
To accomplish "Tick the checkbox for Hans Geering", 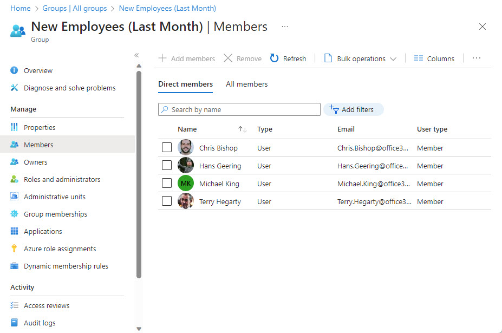I will [167, 166].
